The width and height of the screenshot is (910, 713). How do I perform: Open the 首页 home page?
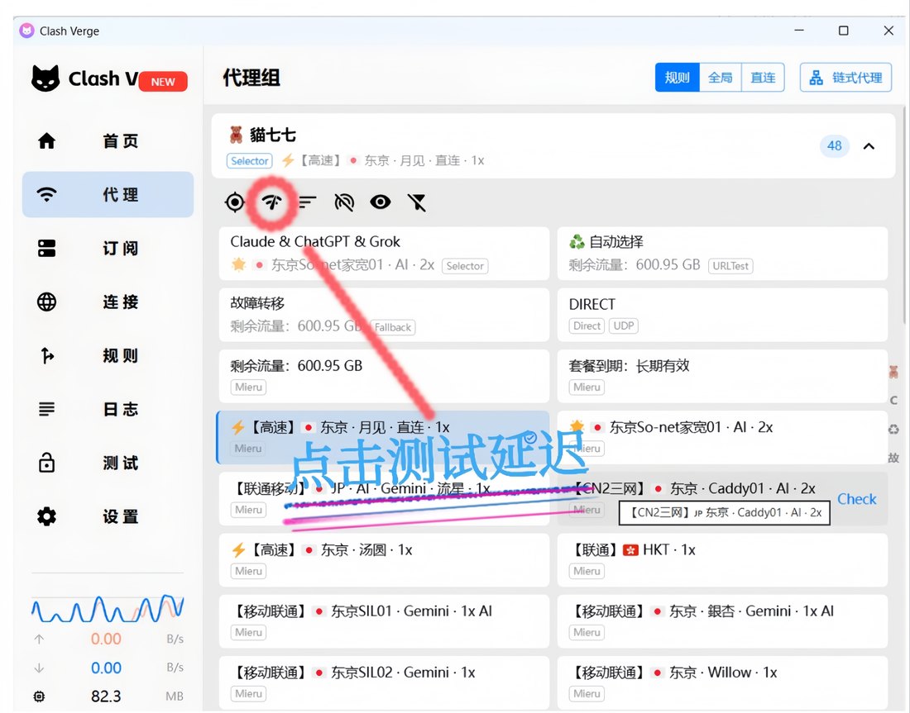[108, 140]
